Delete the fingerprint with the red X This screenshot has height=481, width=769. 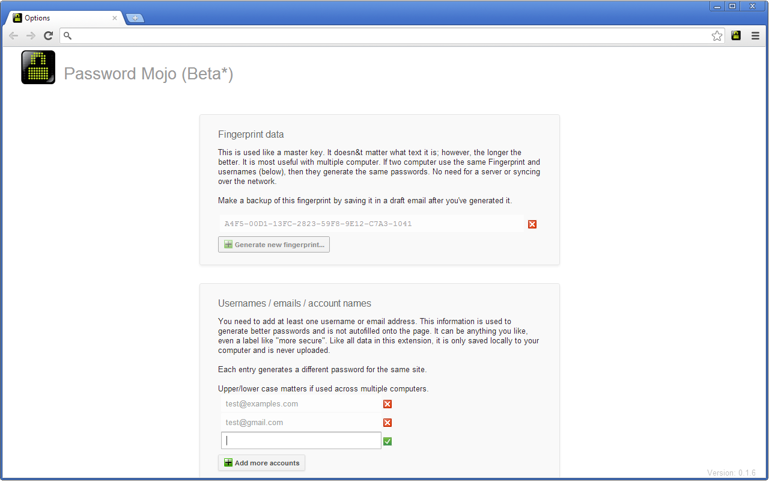pos(532,224)
